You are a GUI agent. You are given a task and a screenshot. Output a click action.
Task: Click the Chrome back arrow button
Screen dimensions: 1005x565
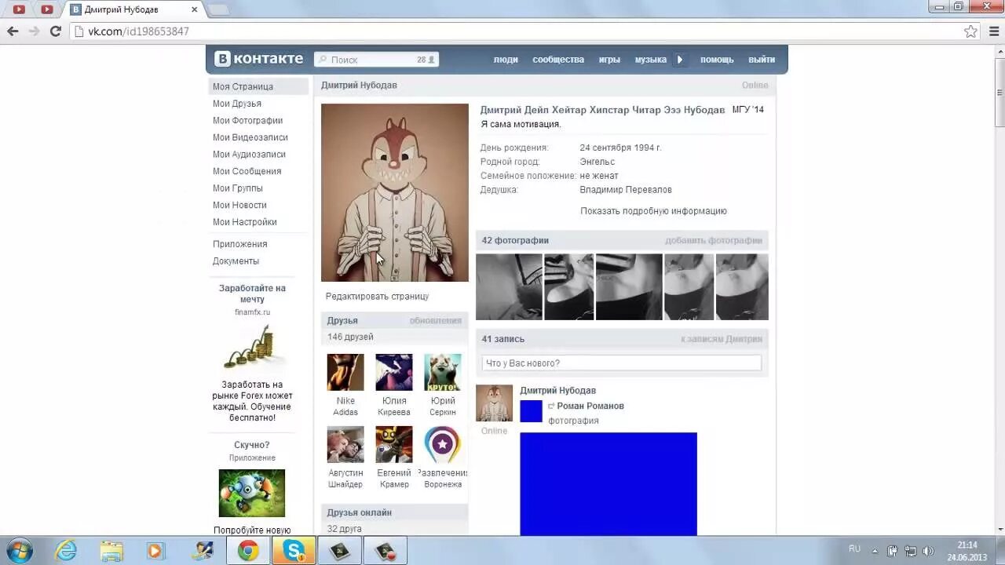click(x=13, y=31)
